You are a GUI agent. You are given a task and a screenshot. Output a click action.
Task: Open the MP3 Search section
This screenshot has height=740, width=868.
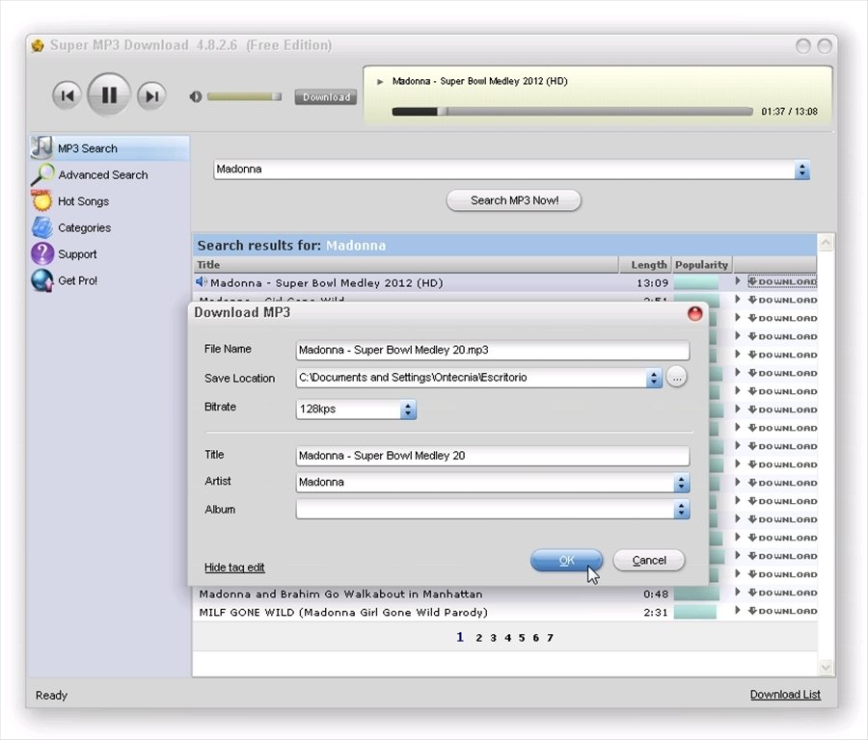[110, 148]
